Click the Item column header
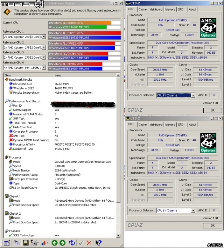 [28, 75]
